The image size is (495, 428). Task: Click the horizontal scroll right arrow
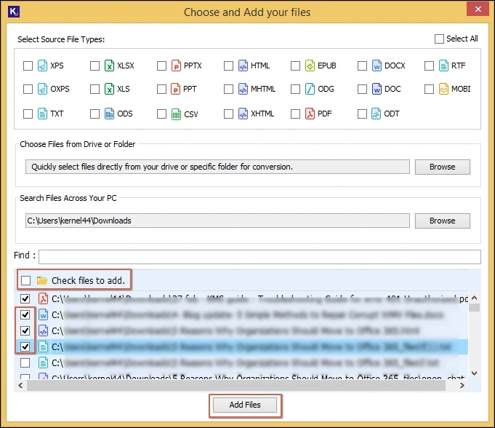coord(462,385)
